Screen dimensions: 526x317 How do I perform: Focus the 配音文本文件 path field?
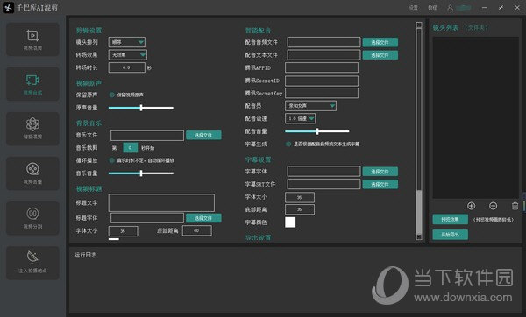(x=323, y=55)
